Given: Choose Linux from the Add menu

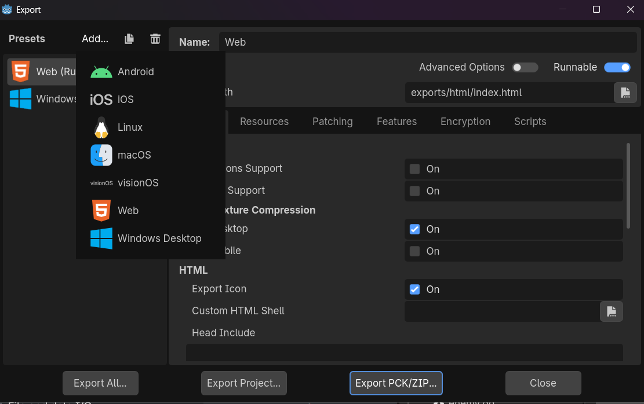Looking at the screenshot, I should tap(150, 127).
